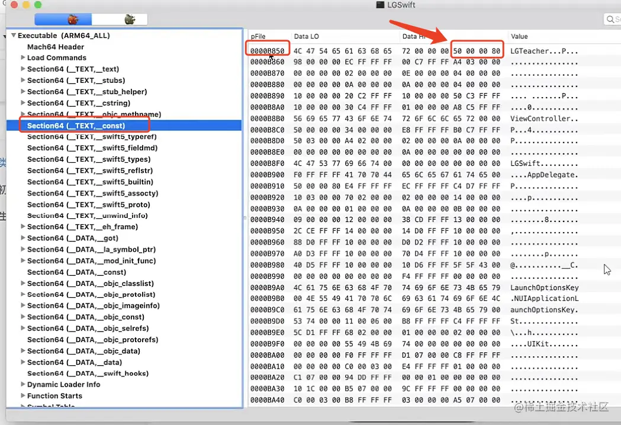Expand Section64 (__DATA,__objc_data) triangle
The height and width of the screenshot is (425, 621).
point(23,350)
